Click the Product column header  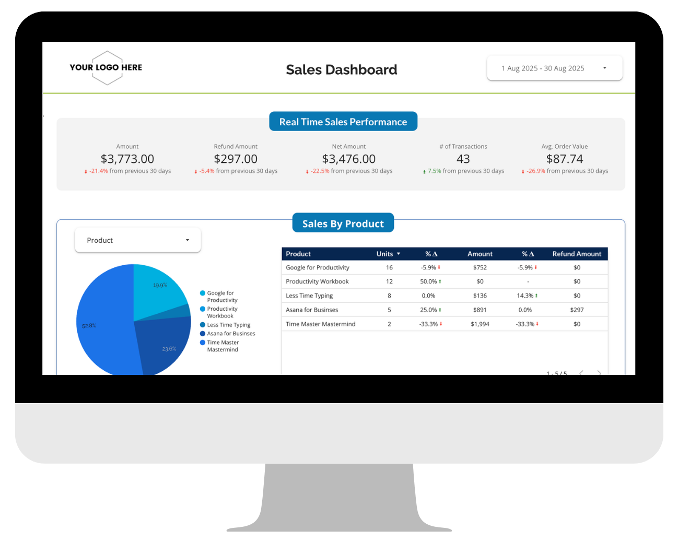click(x=298, y=254)
